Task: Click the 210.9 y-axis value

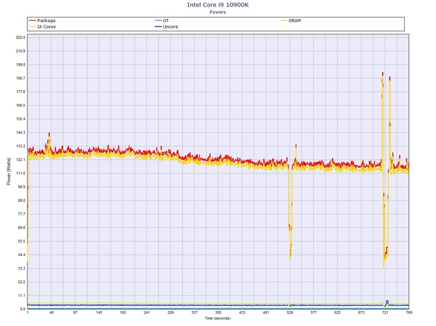Action: [21, 51]
